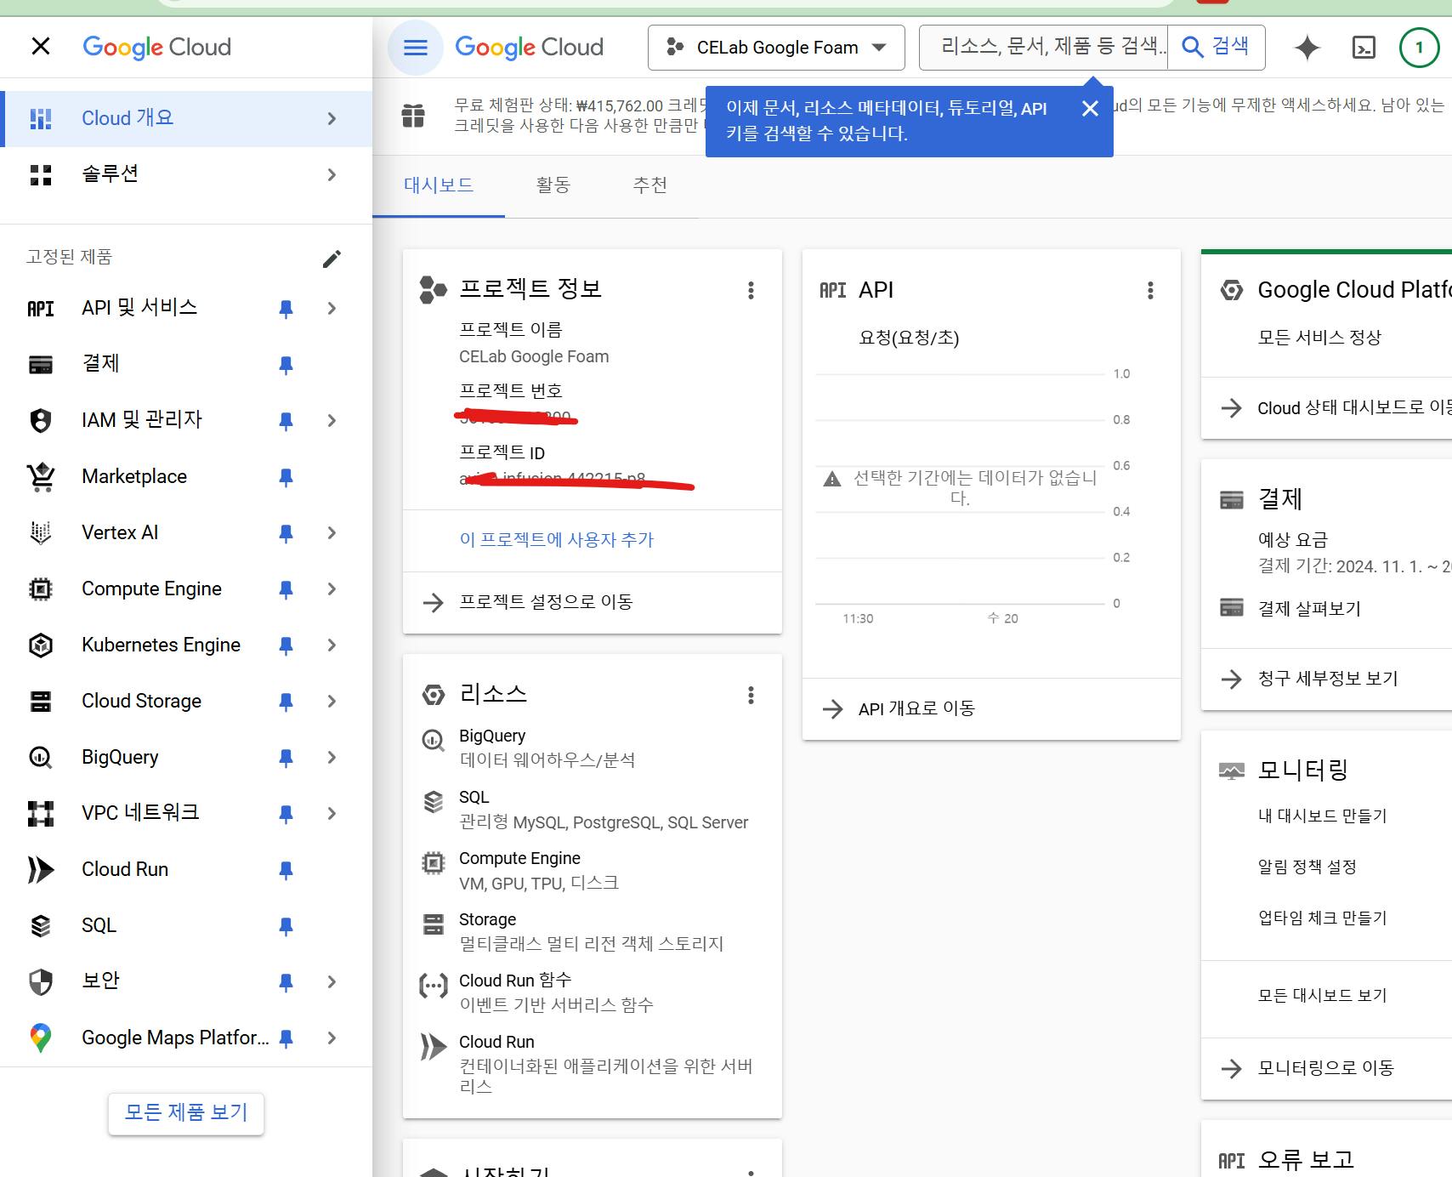Open the API card options menu
The image size is (1452, 1177).
pos(1150,291)
